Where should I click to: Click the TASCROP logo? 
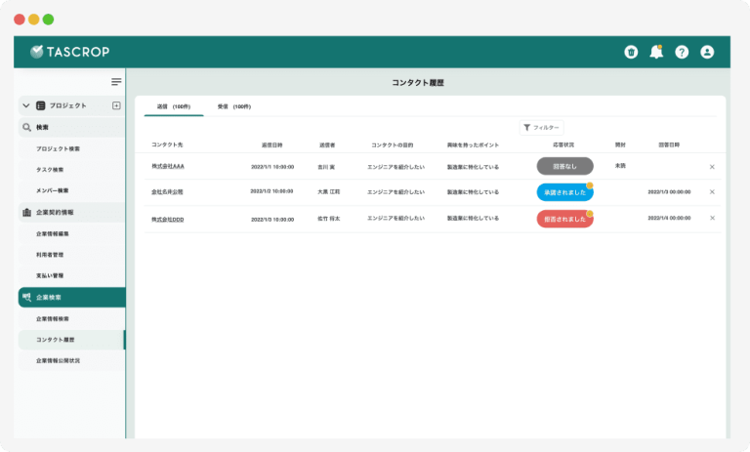71,52
